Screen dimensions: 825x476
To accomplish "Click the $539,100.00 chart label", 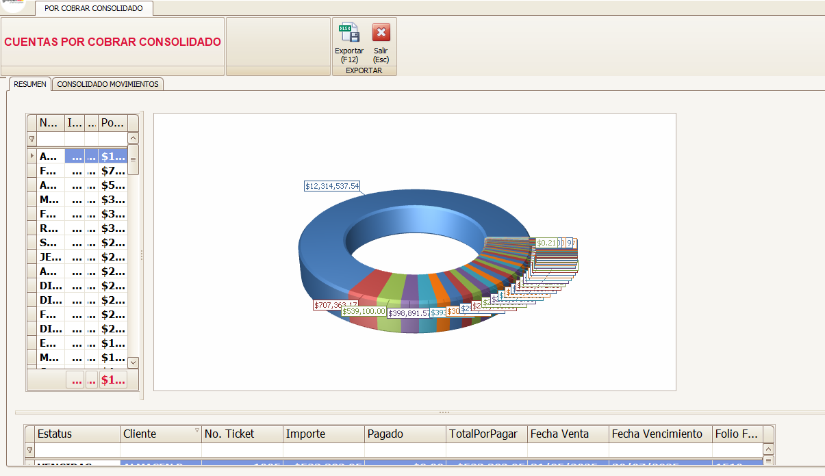I will [x=364, y=311].
